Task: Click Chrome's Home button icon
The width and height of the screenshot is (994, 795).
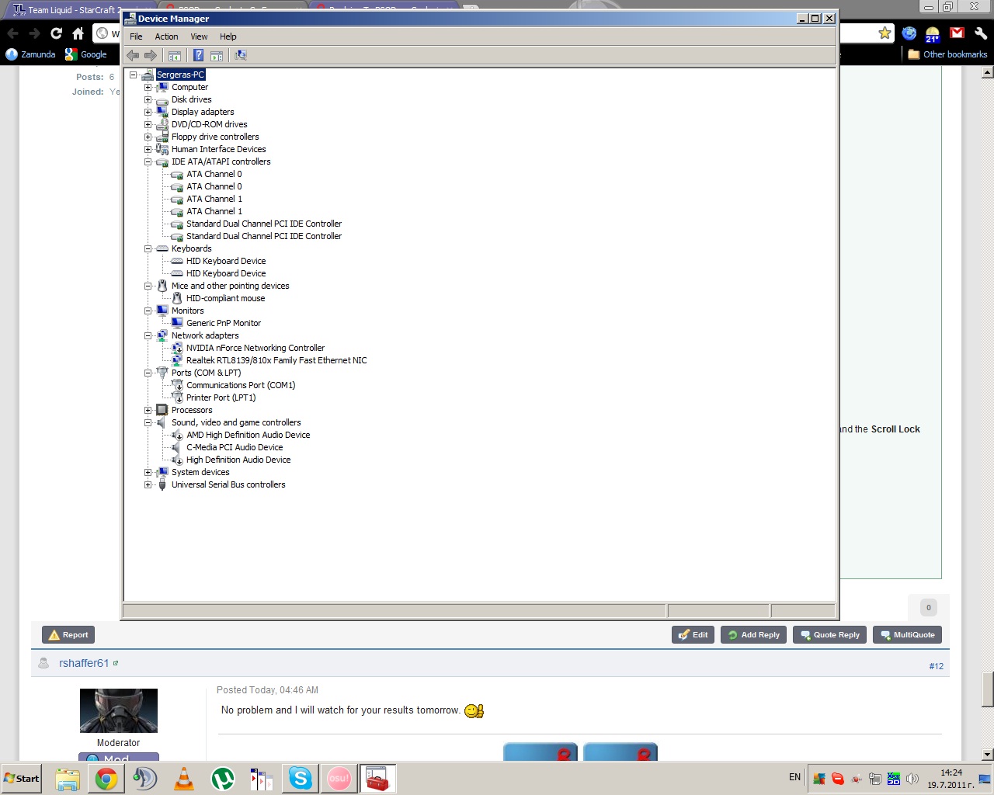Action: tap(78, 33)
